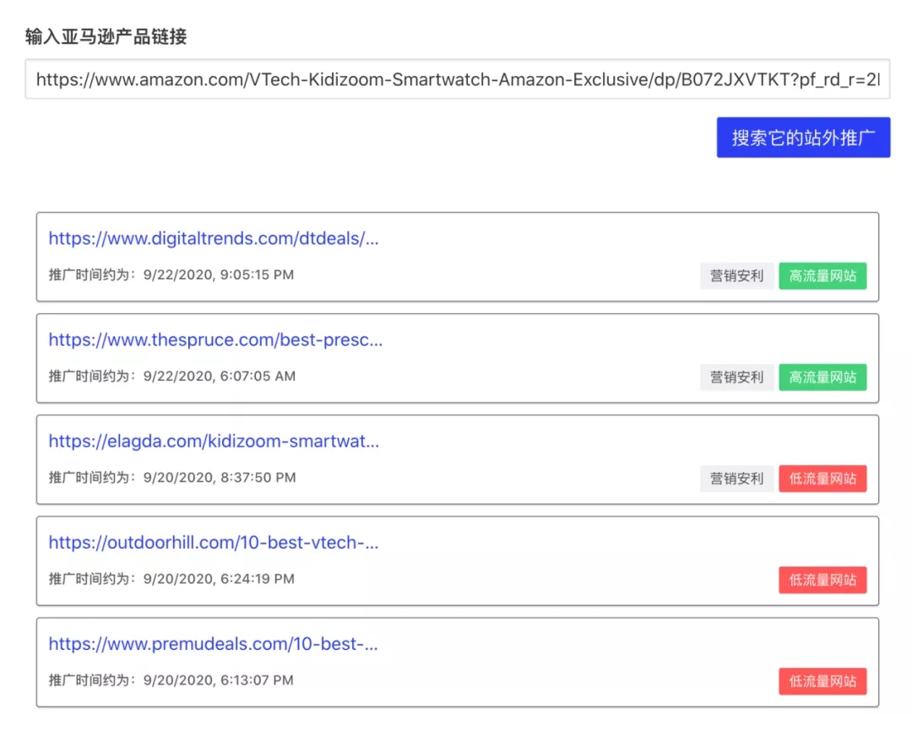912x731 pixels.
Task: Select timestamp 9/20/2020, 6:24:19 PM
Action: click(x=219, y=578)
